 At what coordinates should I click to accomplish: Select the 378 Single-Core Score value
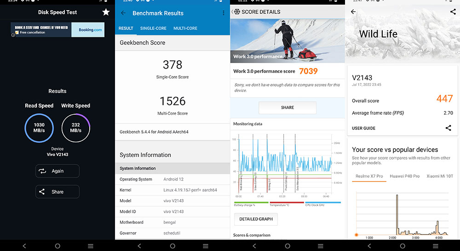coord(172,64)
